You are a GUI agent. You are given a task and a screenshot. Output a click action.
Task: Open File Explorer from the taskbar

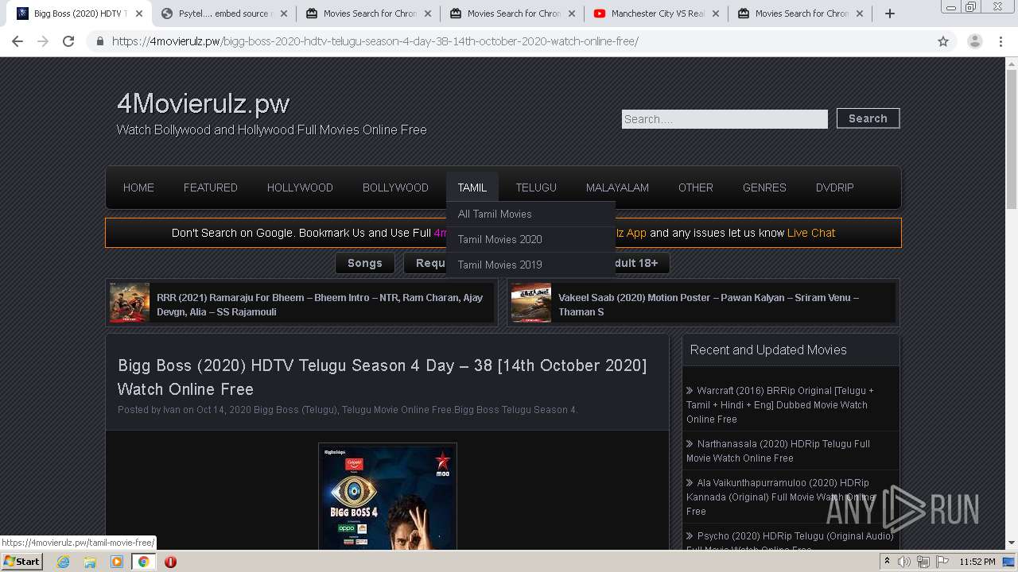tap(90, 562)
